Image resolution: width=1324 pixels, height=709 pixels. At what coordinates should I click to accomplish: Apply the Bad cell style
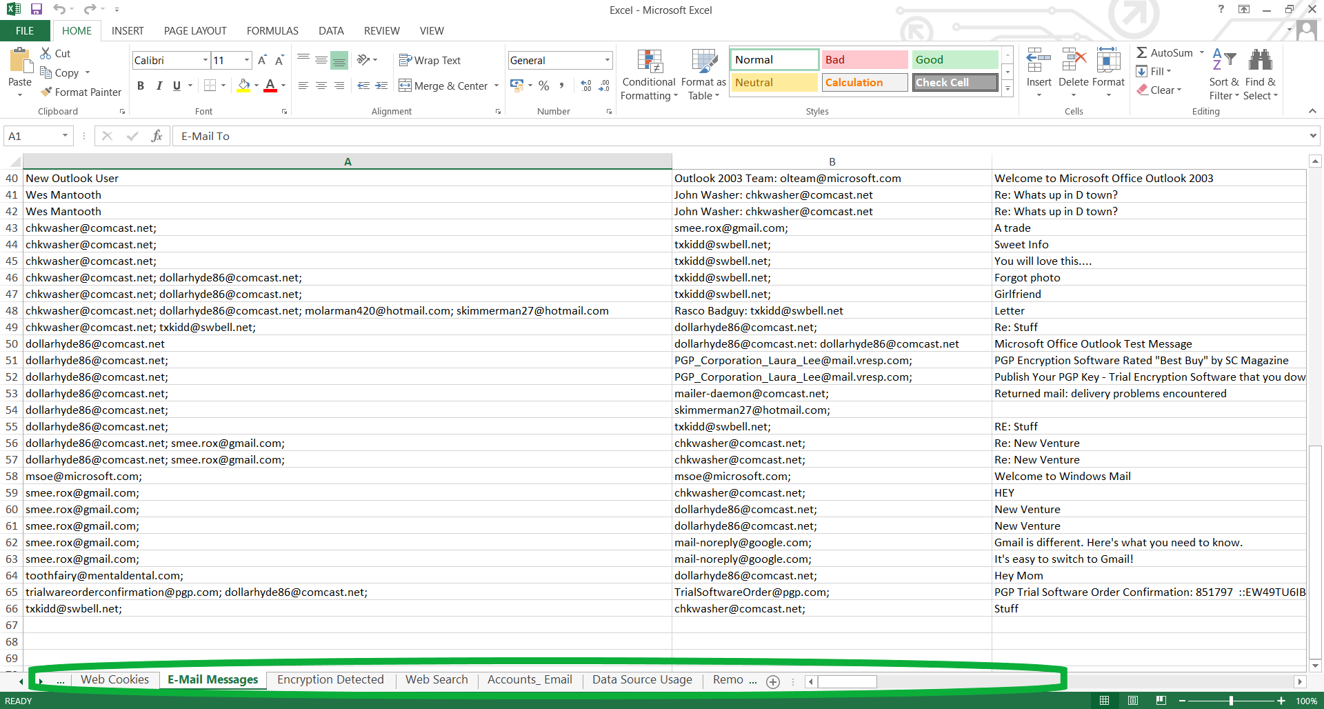tap(865, 60)
